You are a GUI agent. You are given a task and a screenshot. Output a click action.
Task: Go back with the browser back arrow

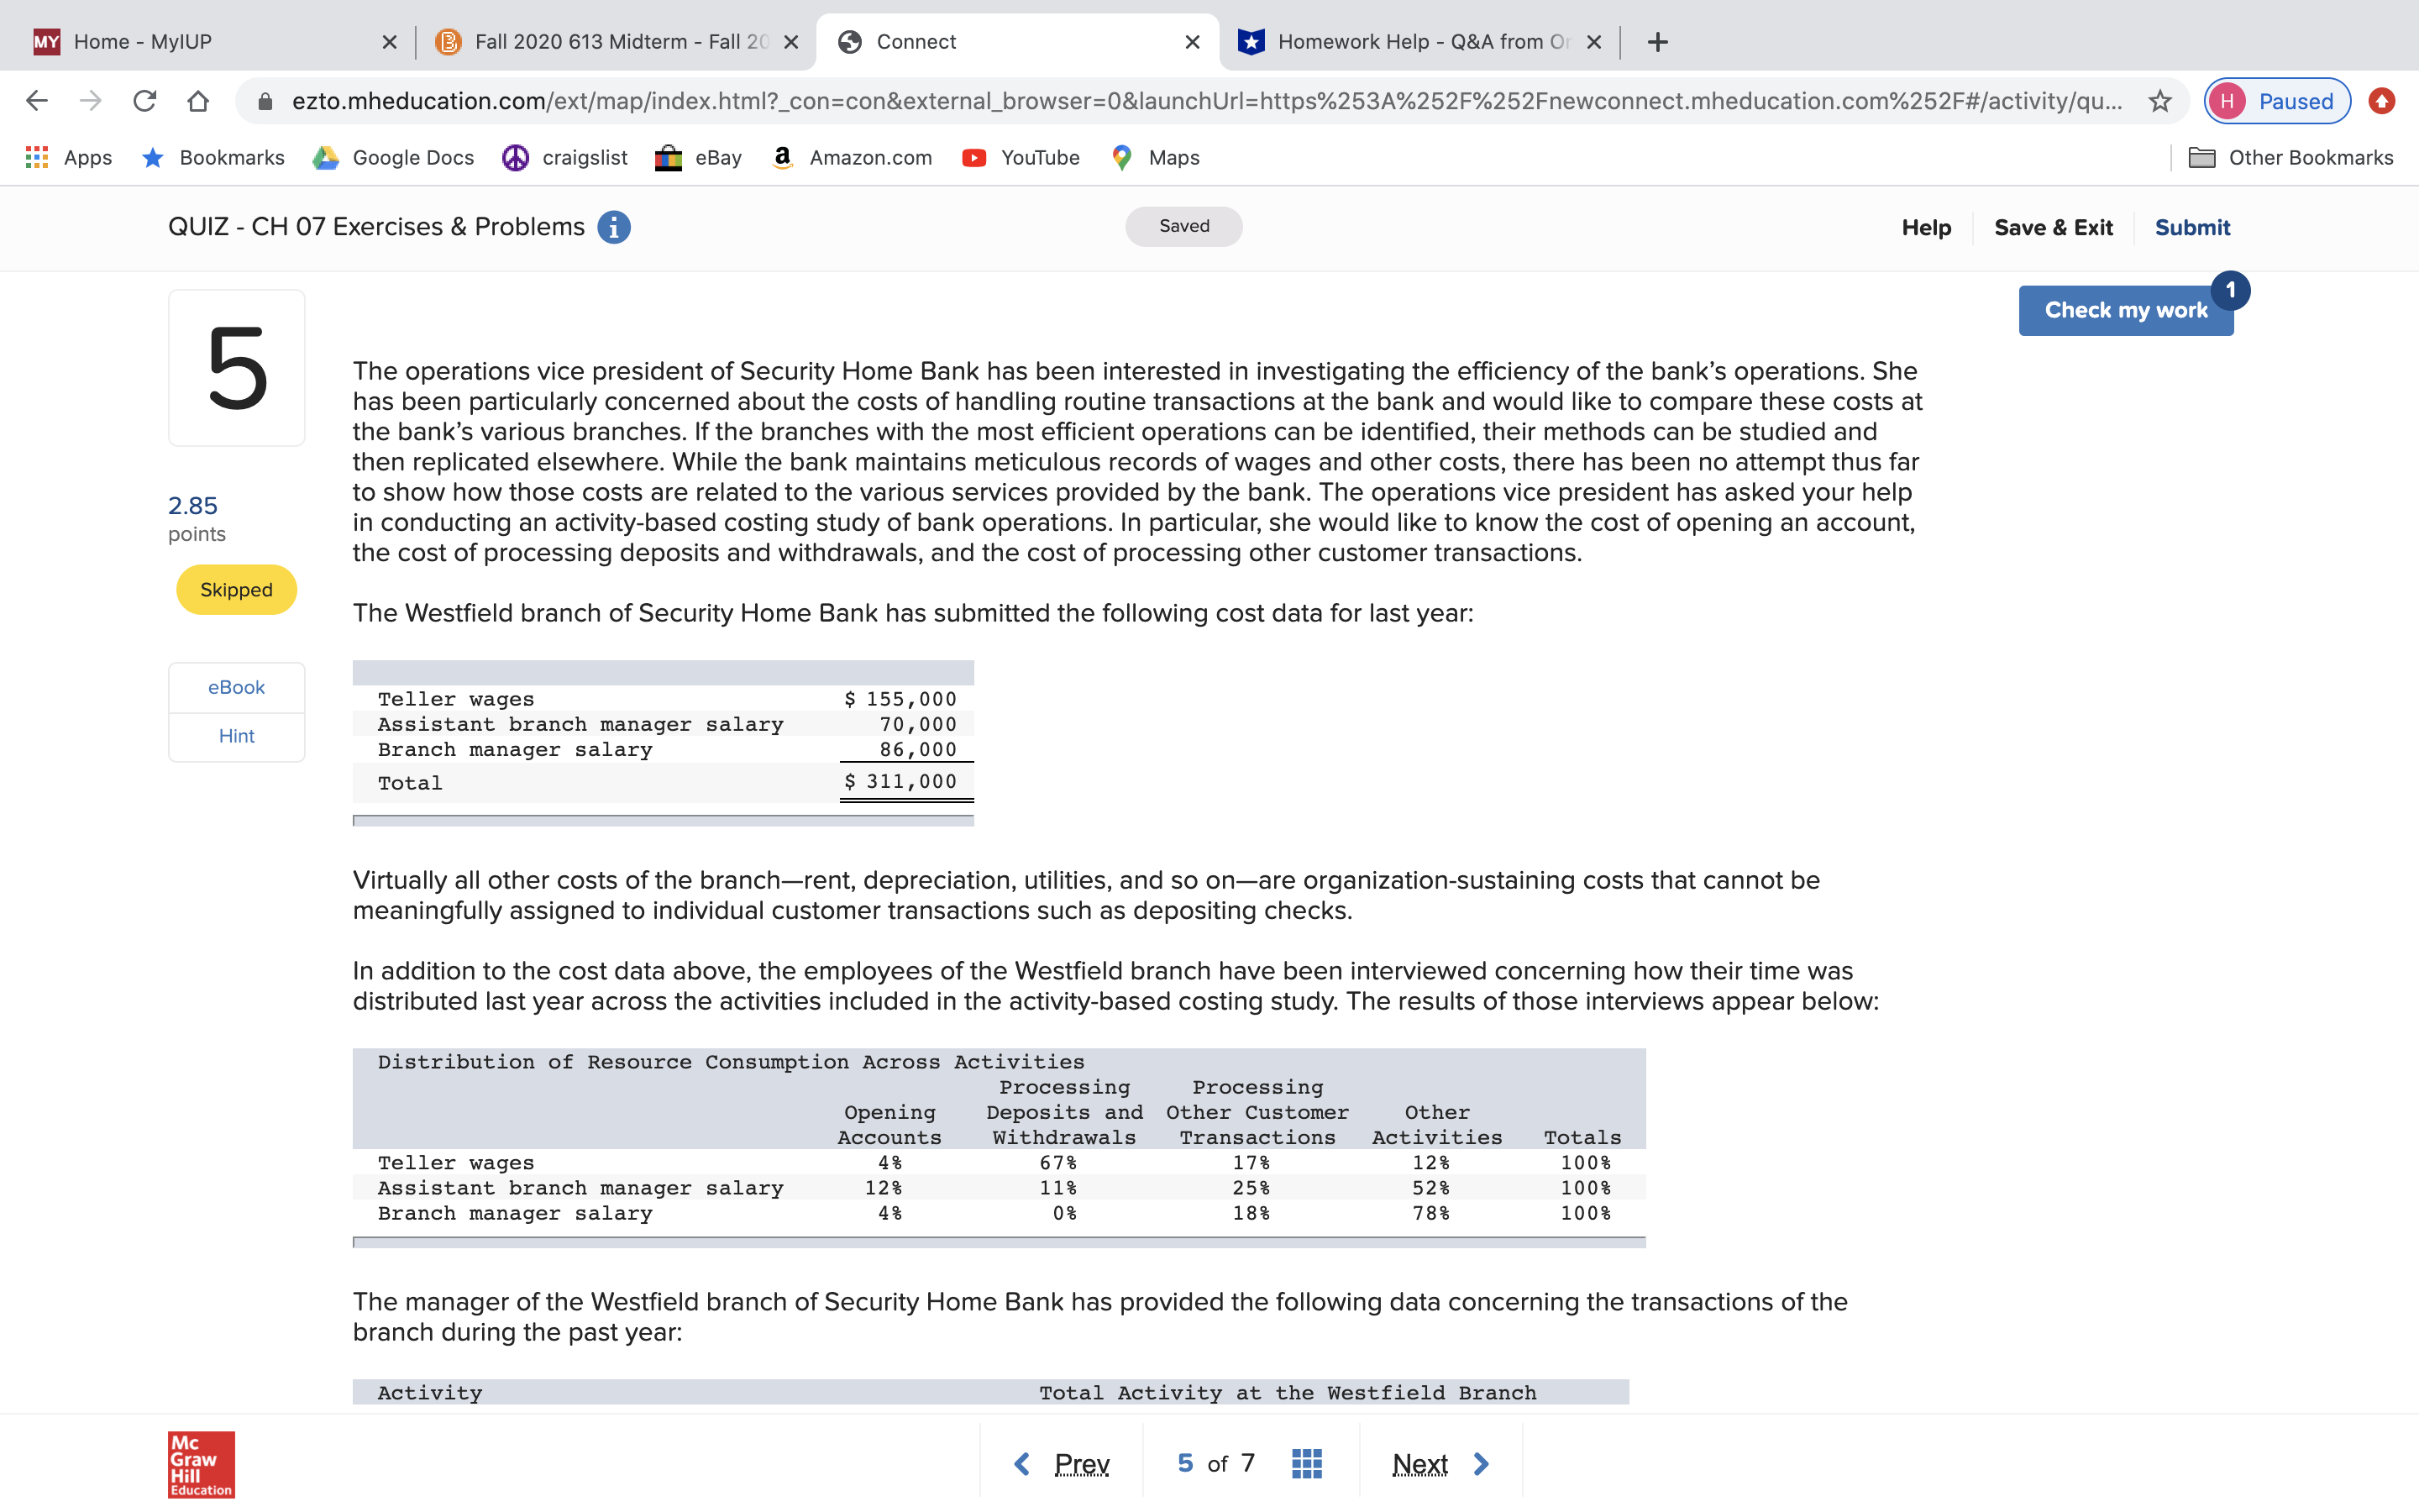37,101
